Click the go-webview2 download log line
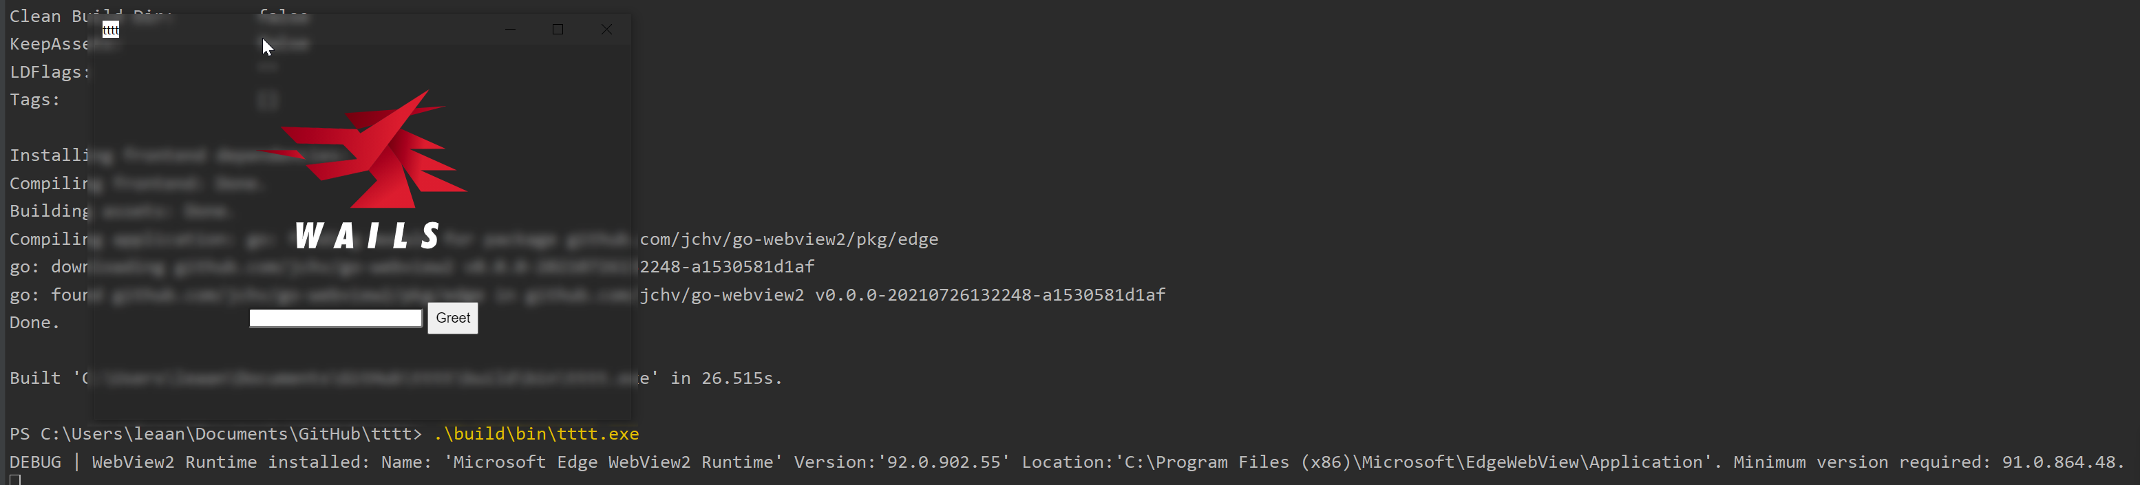 pos(731,267)
